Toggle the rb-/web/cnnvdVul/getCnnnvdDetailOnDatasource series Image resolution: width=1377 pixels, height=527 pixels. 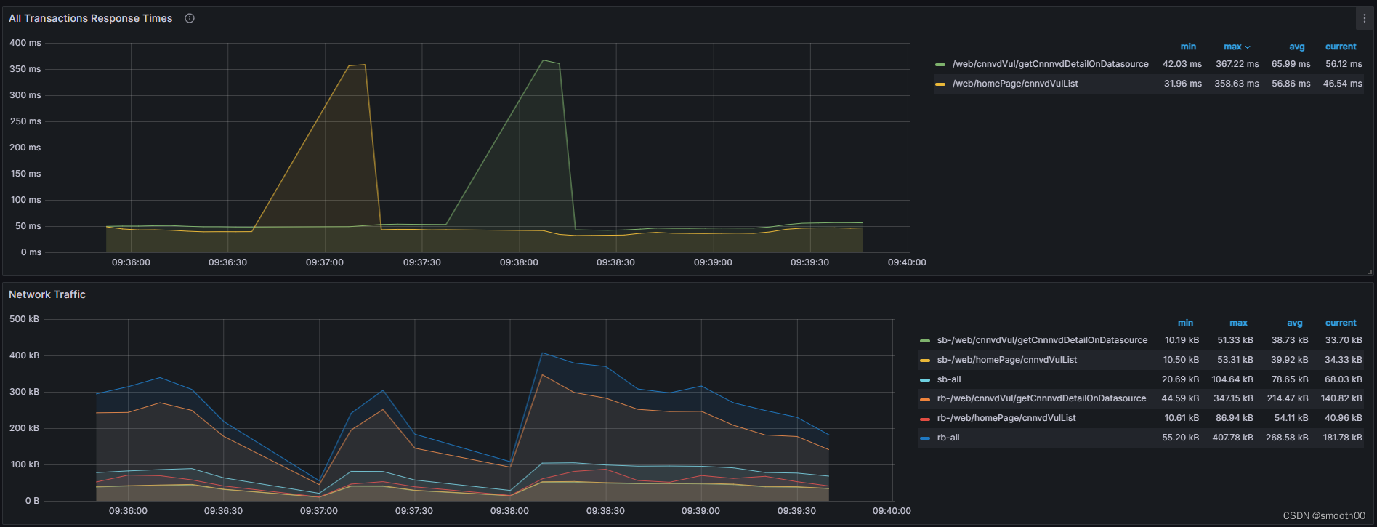1041,398
